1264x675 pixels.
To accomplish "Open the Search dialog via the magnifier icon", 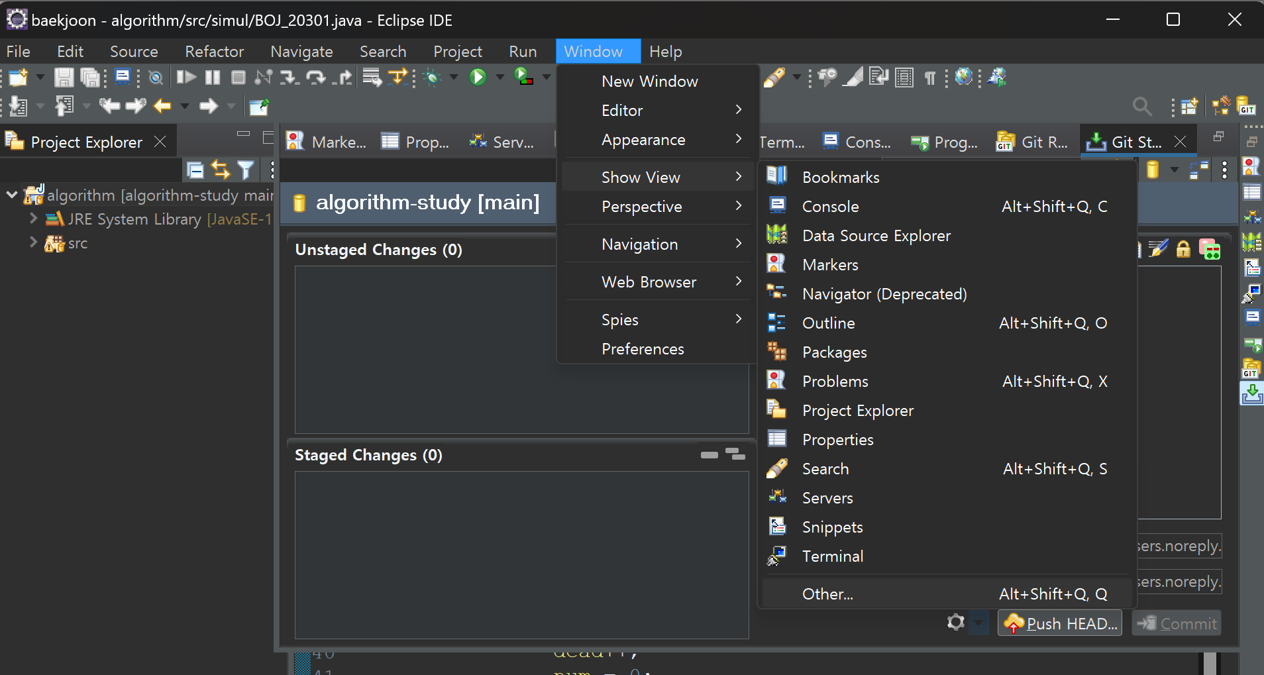I will click(1141, 106).
